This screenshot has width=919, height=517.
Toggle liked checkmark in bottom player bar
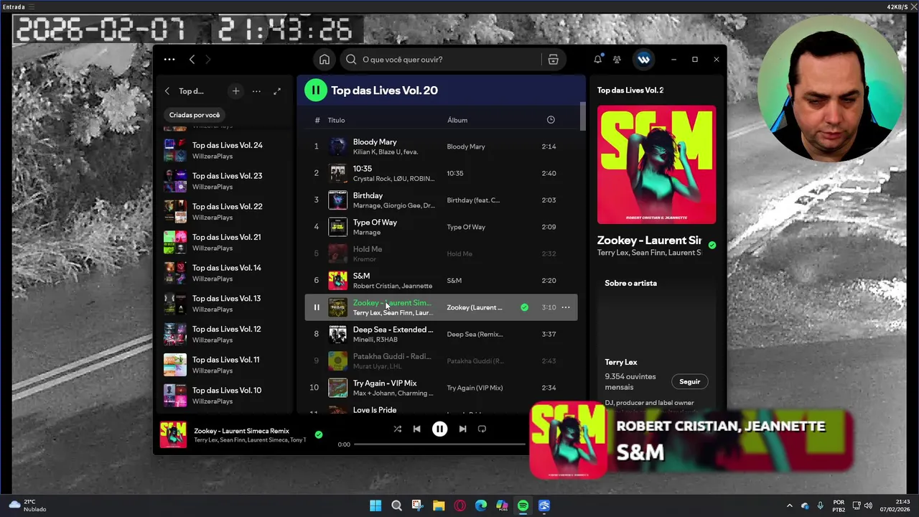pyautogui.click(x=318, y=434)
